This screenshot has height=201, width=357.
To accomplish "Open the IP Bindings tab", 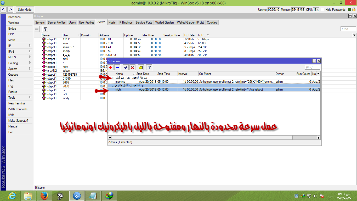I will [126, 23].
